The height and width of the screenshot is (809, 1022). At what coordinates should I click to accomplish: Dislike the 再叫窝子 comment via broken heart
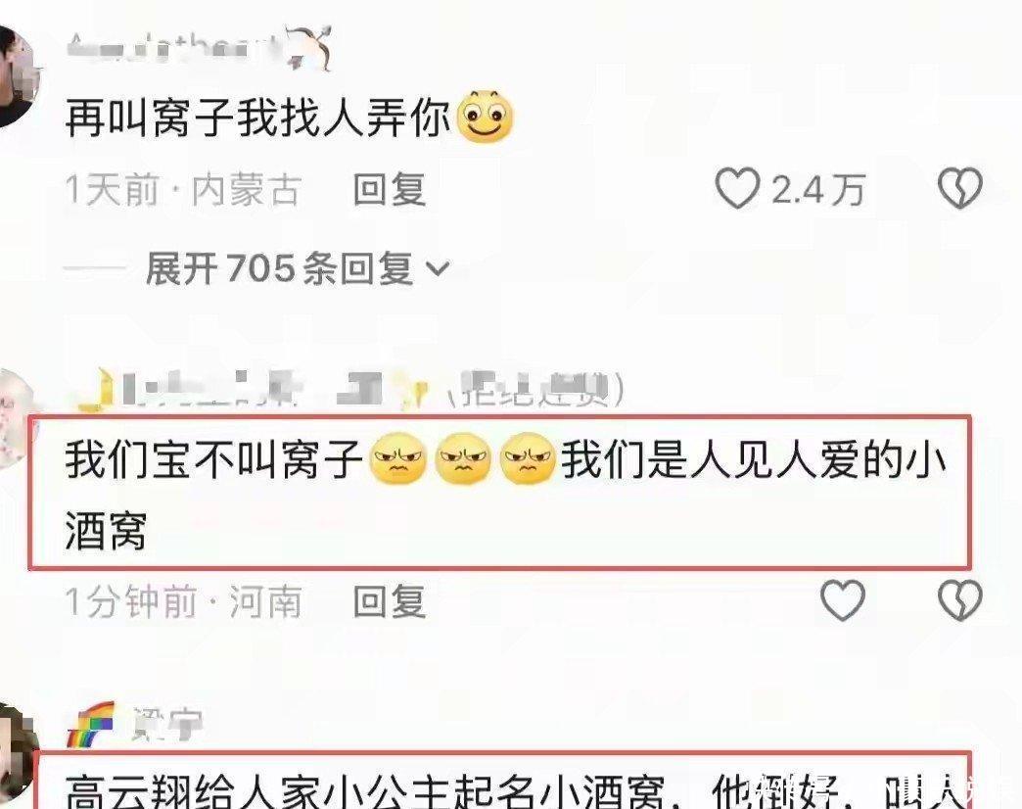point(959,188)
